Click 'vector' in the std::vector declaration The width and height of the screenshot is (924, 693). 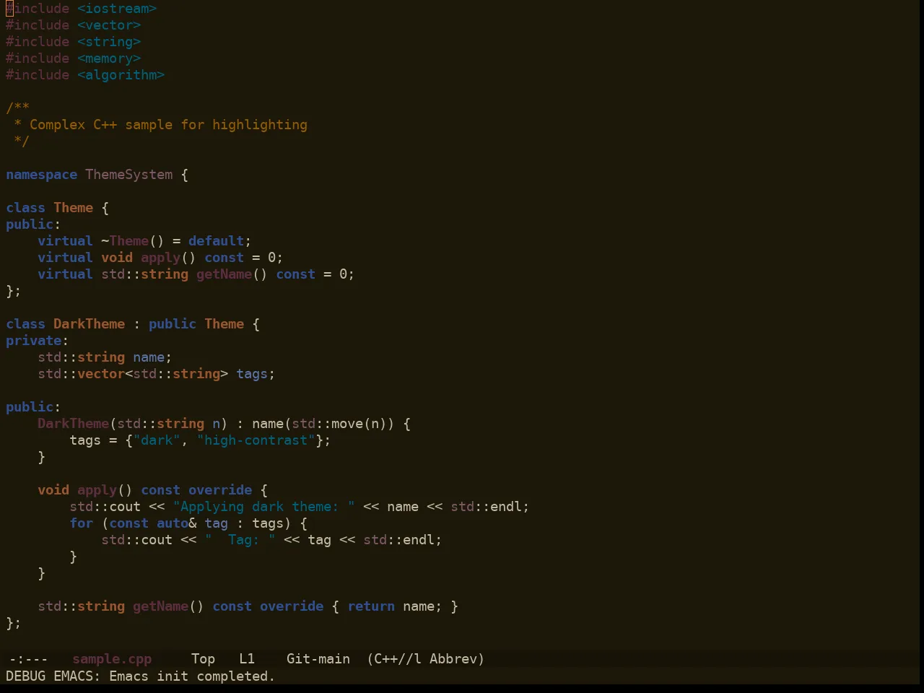click(101, 374)
